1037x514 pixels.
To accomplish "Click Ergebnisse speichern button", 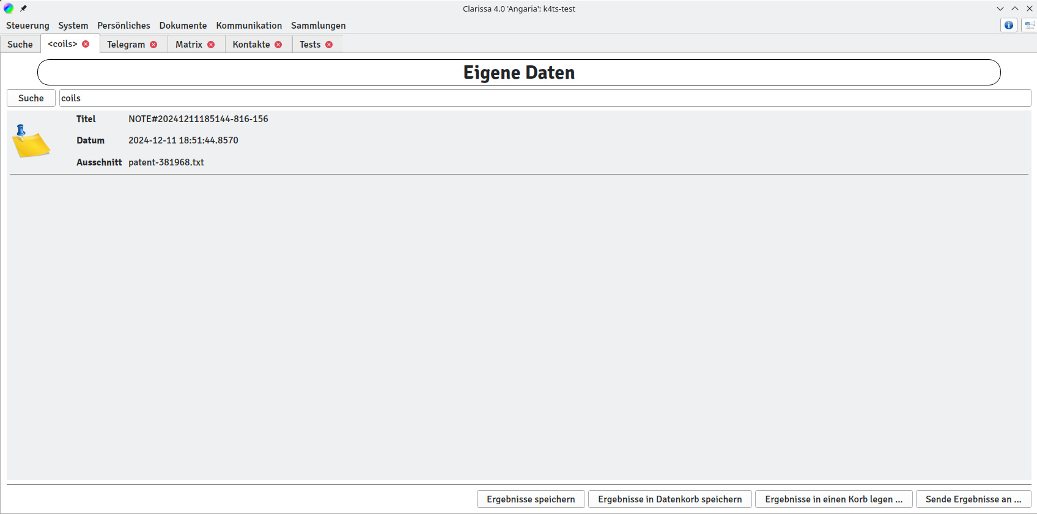I will [531, 499].
